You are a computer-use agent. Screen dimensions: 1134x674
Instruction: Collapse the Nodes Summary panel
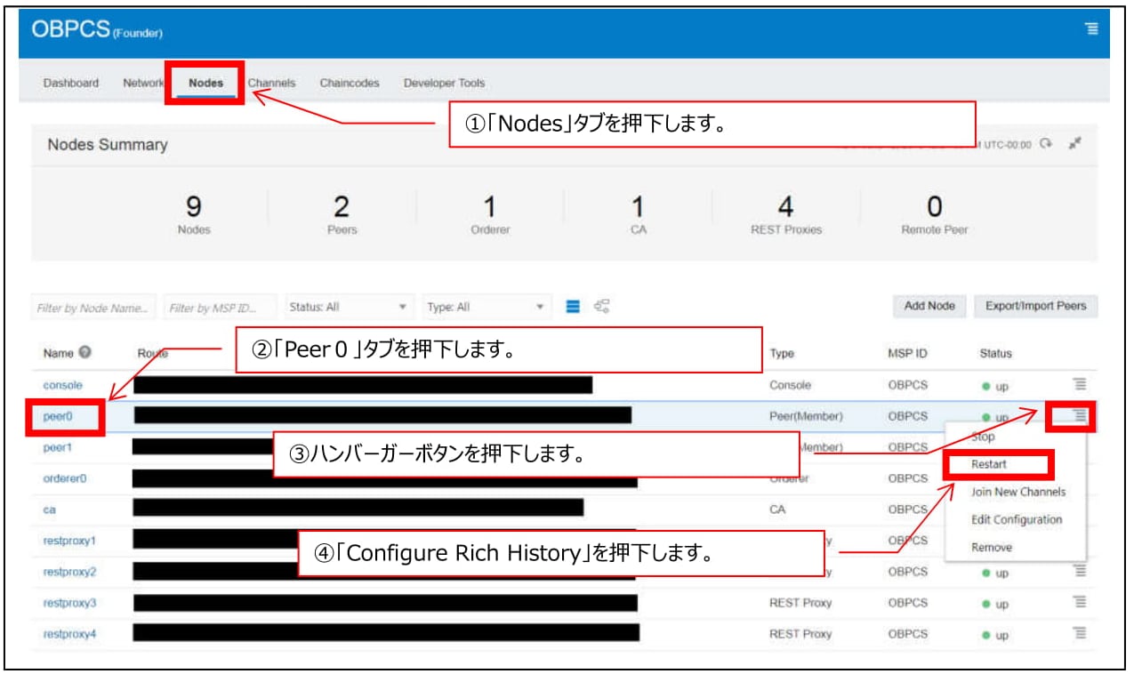(1075, 144)
